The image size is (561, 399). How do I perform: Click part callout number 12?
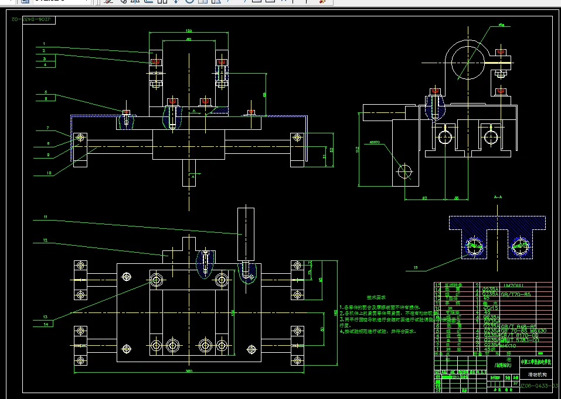click(x=46, y=240)
